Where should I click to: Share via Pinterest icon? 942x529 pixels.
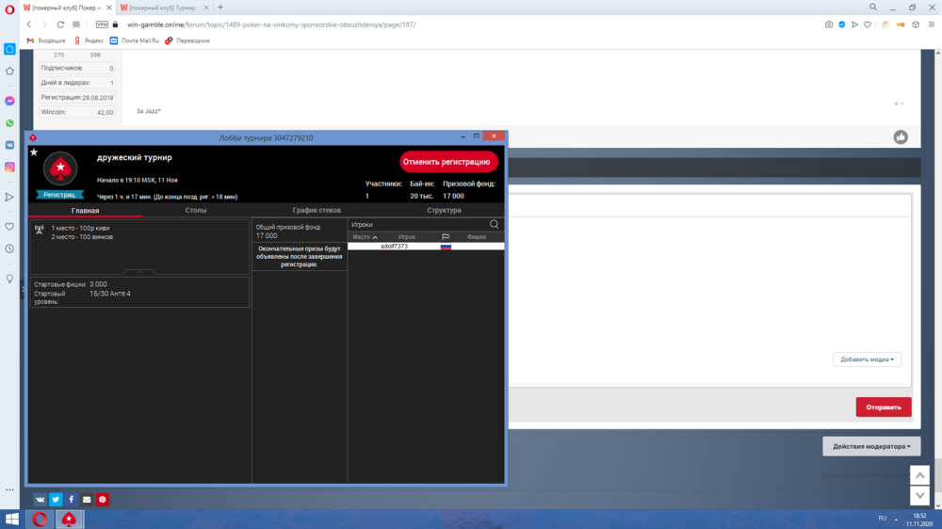(x=103, y=499)
